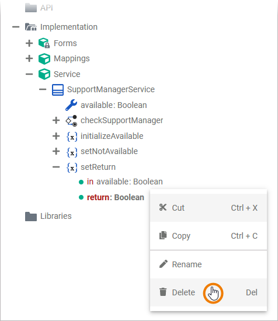
Task: Collapse the Service package node
Action: coord(29,74)
